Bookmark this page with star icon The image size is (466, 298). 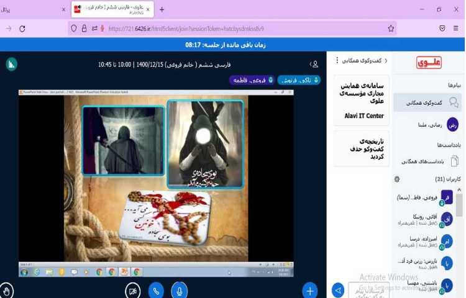coord(391,29)
